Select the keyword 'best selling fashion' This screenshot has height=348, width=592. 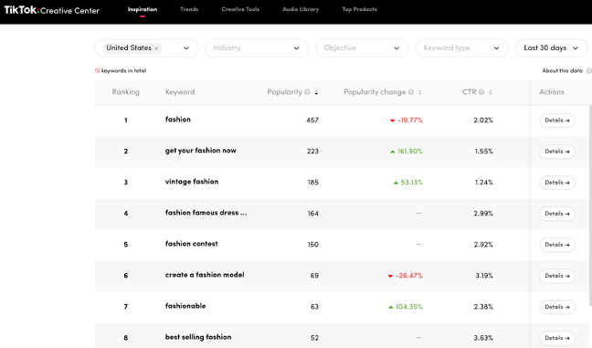198,337
